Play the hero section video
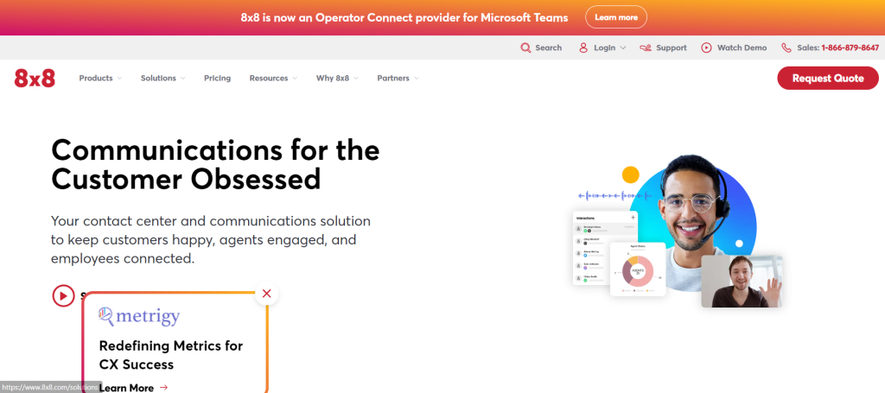 pos(63,295)
